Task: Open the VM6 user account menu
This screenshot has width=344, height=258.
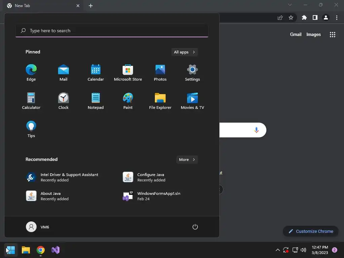Action: 38,227
